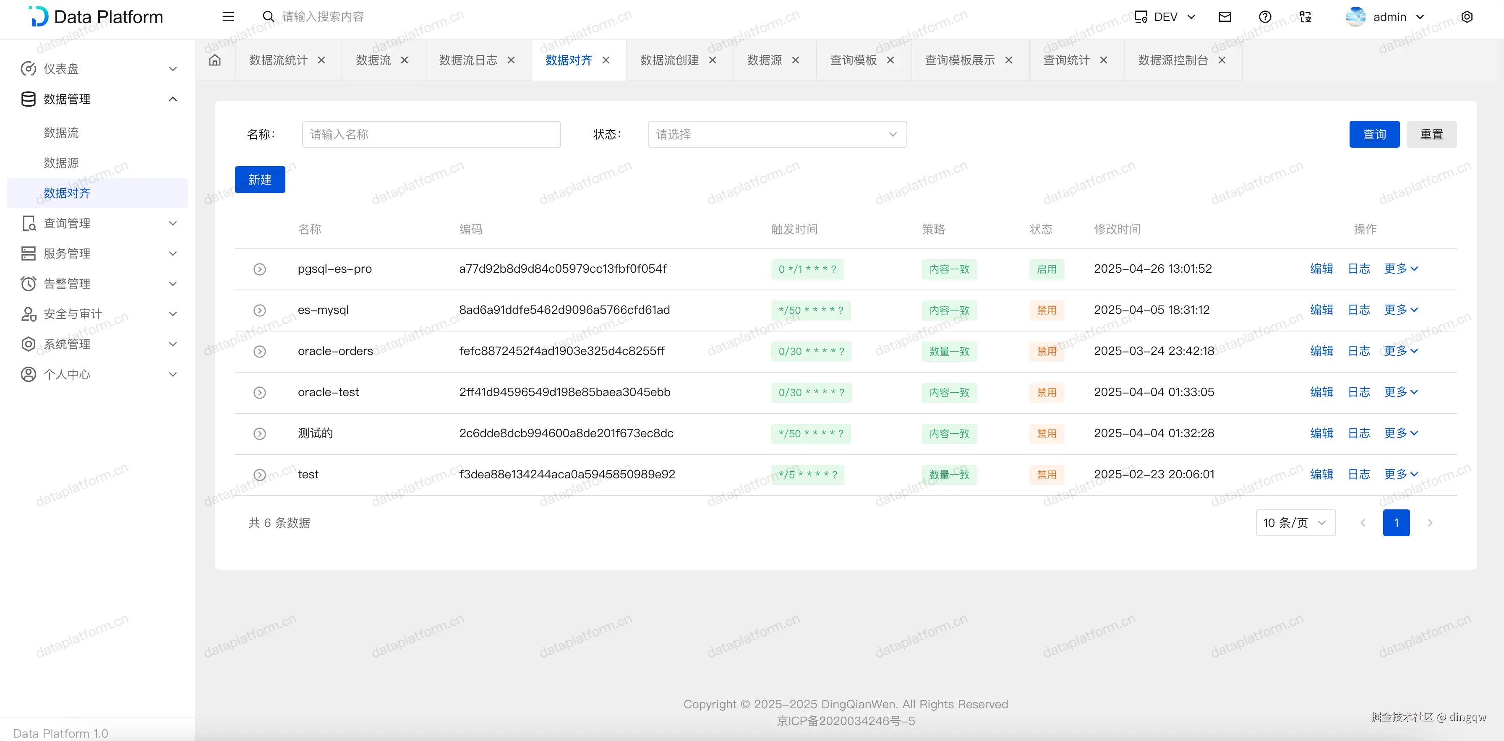The height and width of the screenshot is (741, 1504).
Task: Open the DEV environment dropdown
Action: click(x=1165, y=17)
